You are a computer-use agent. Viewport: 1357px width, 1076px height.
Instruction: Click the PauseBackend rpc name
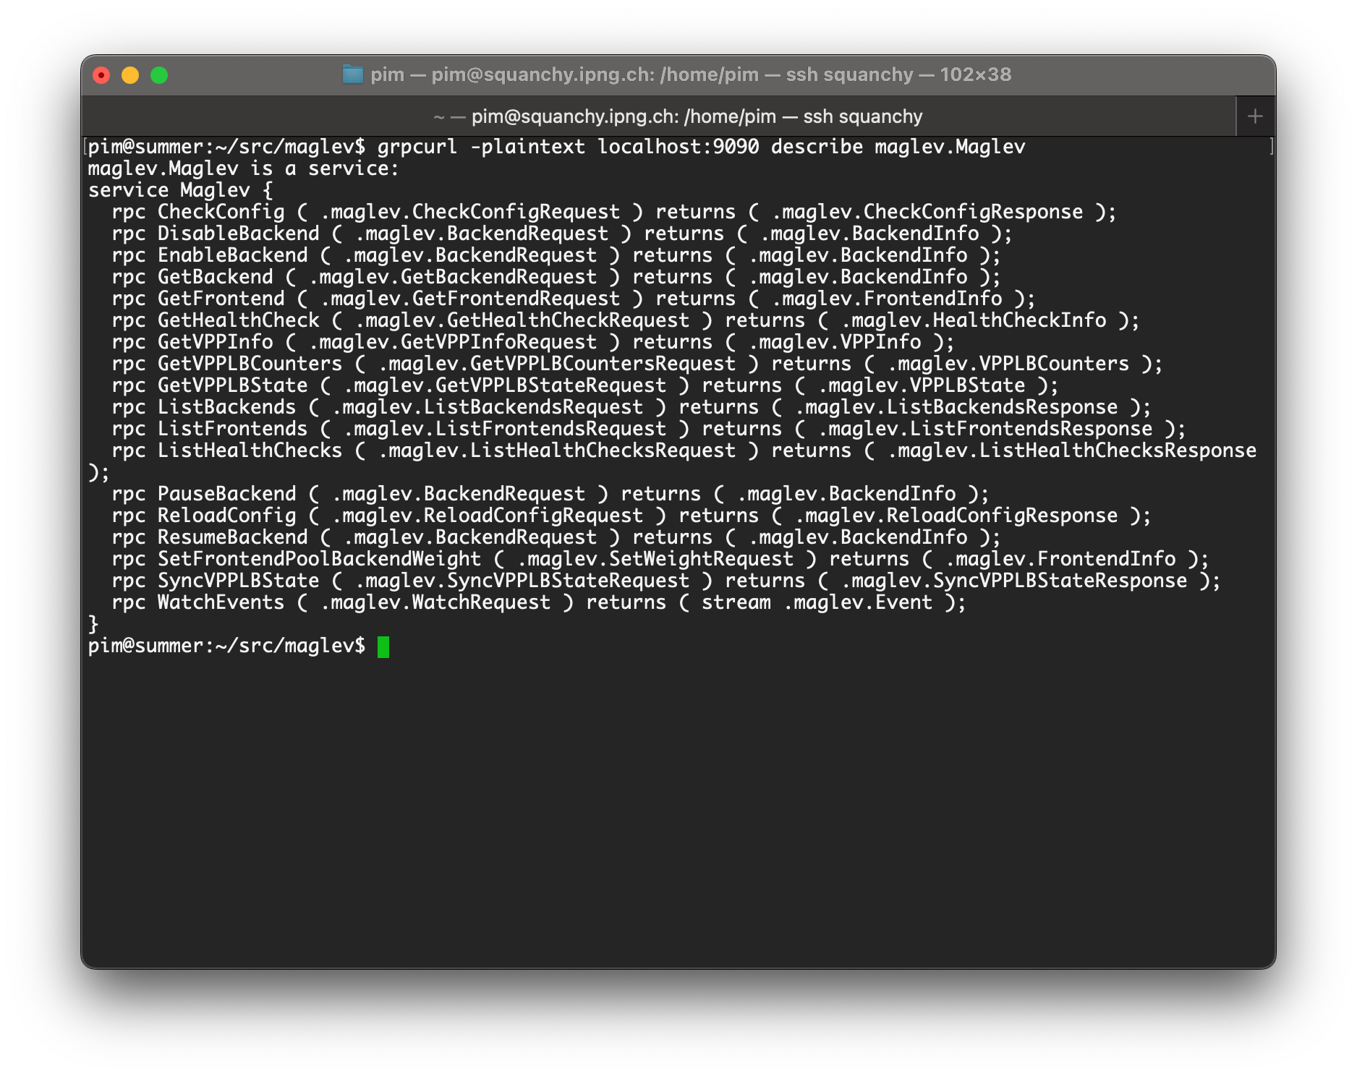coord(226,494)
